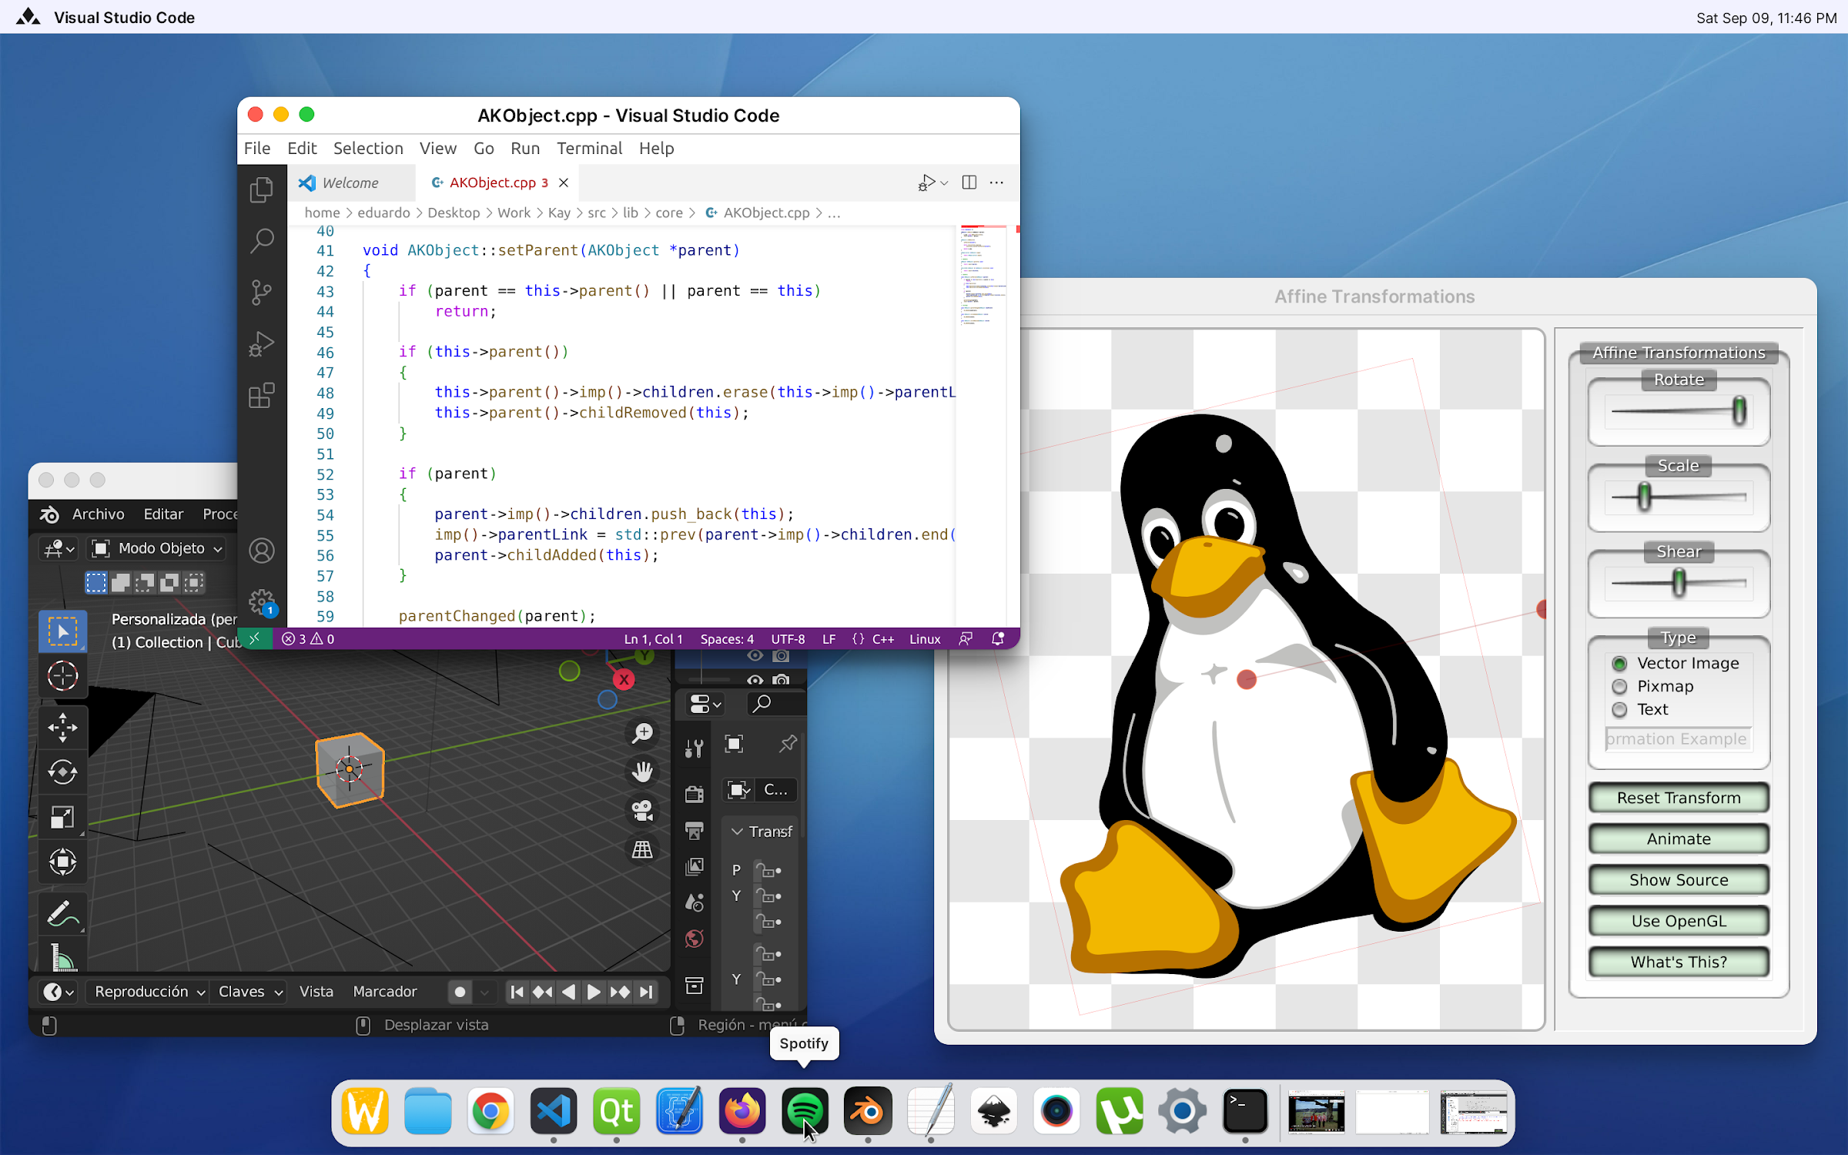Screen dimensions: 1848x1155
Task: Open Spotify from the macOS dock
Action: click(x=805, y=1111)
